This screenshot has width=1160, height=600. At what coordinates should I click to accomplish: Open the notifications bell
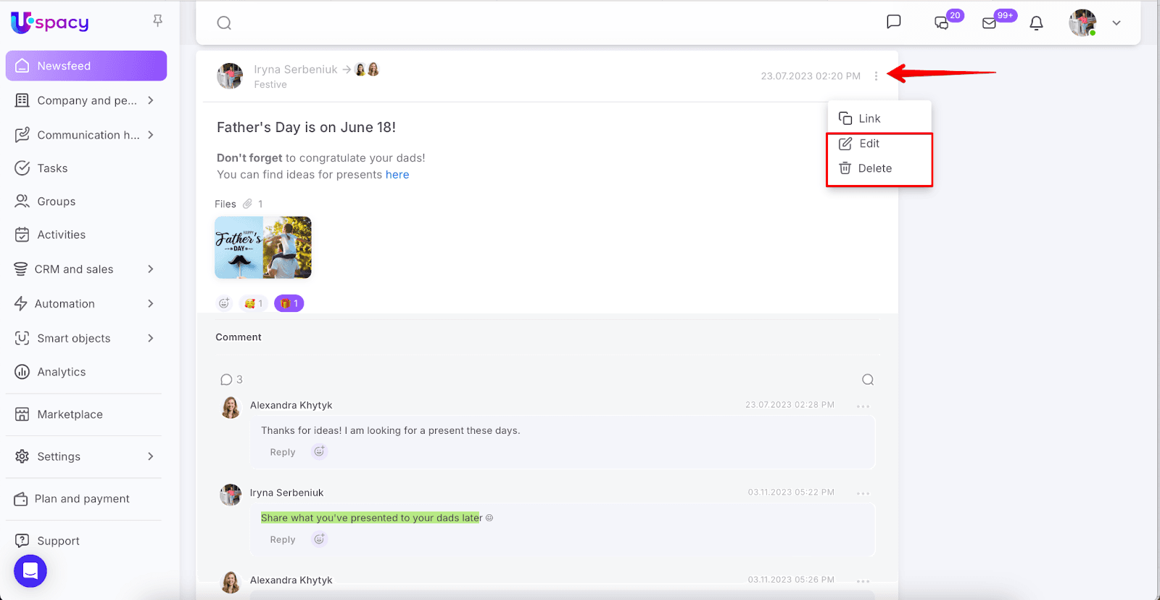[1036, 23]
